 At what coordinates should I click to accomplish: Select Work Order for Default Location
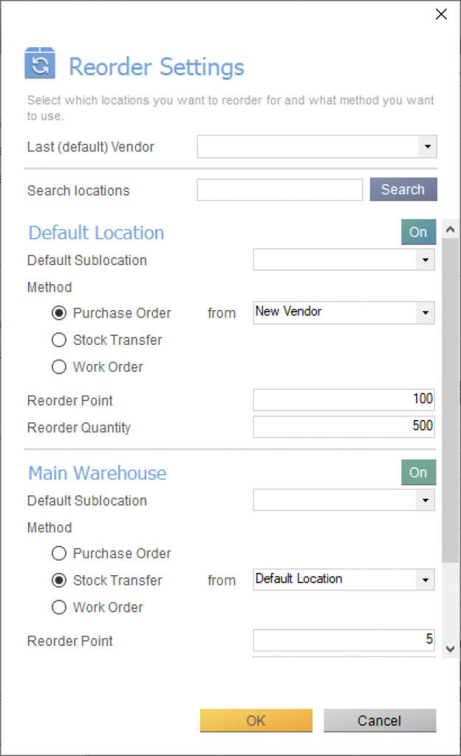pyautogui.click(x=59, y=367)
